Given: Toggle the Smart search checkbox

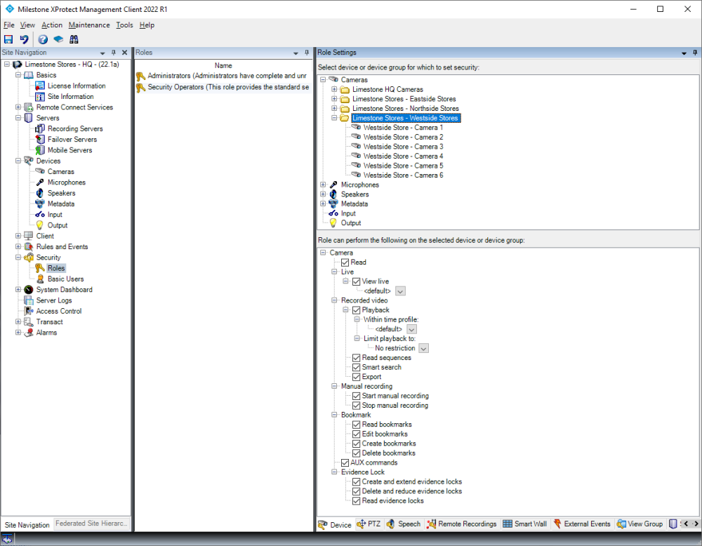Looking at the screenshot, I should pos(357,367).
